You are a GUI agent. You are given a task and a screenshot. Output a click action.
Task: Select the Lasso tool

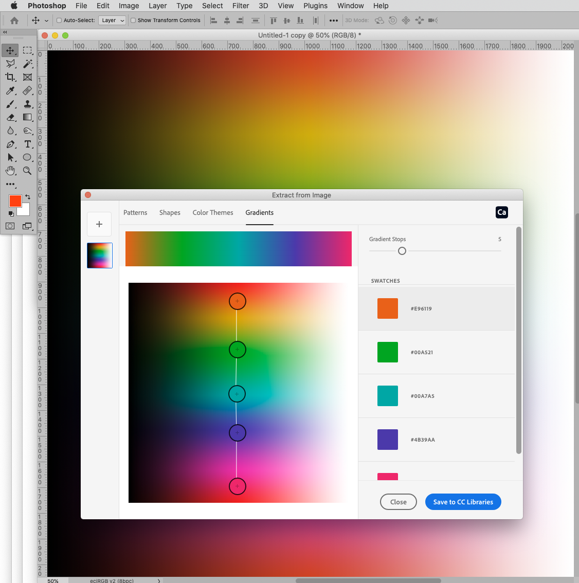coord(10,64)
